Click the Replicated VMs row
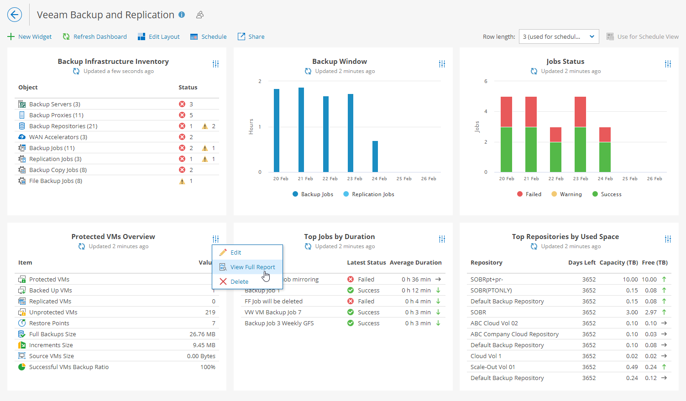 point(117,301)
